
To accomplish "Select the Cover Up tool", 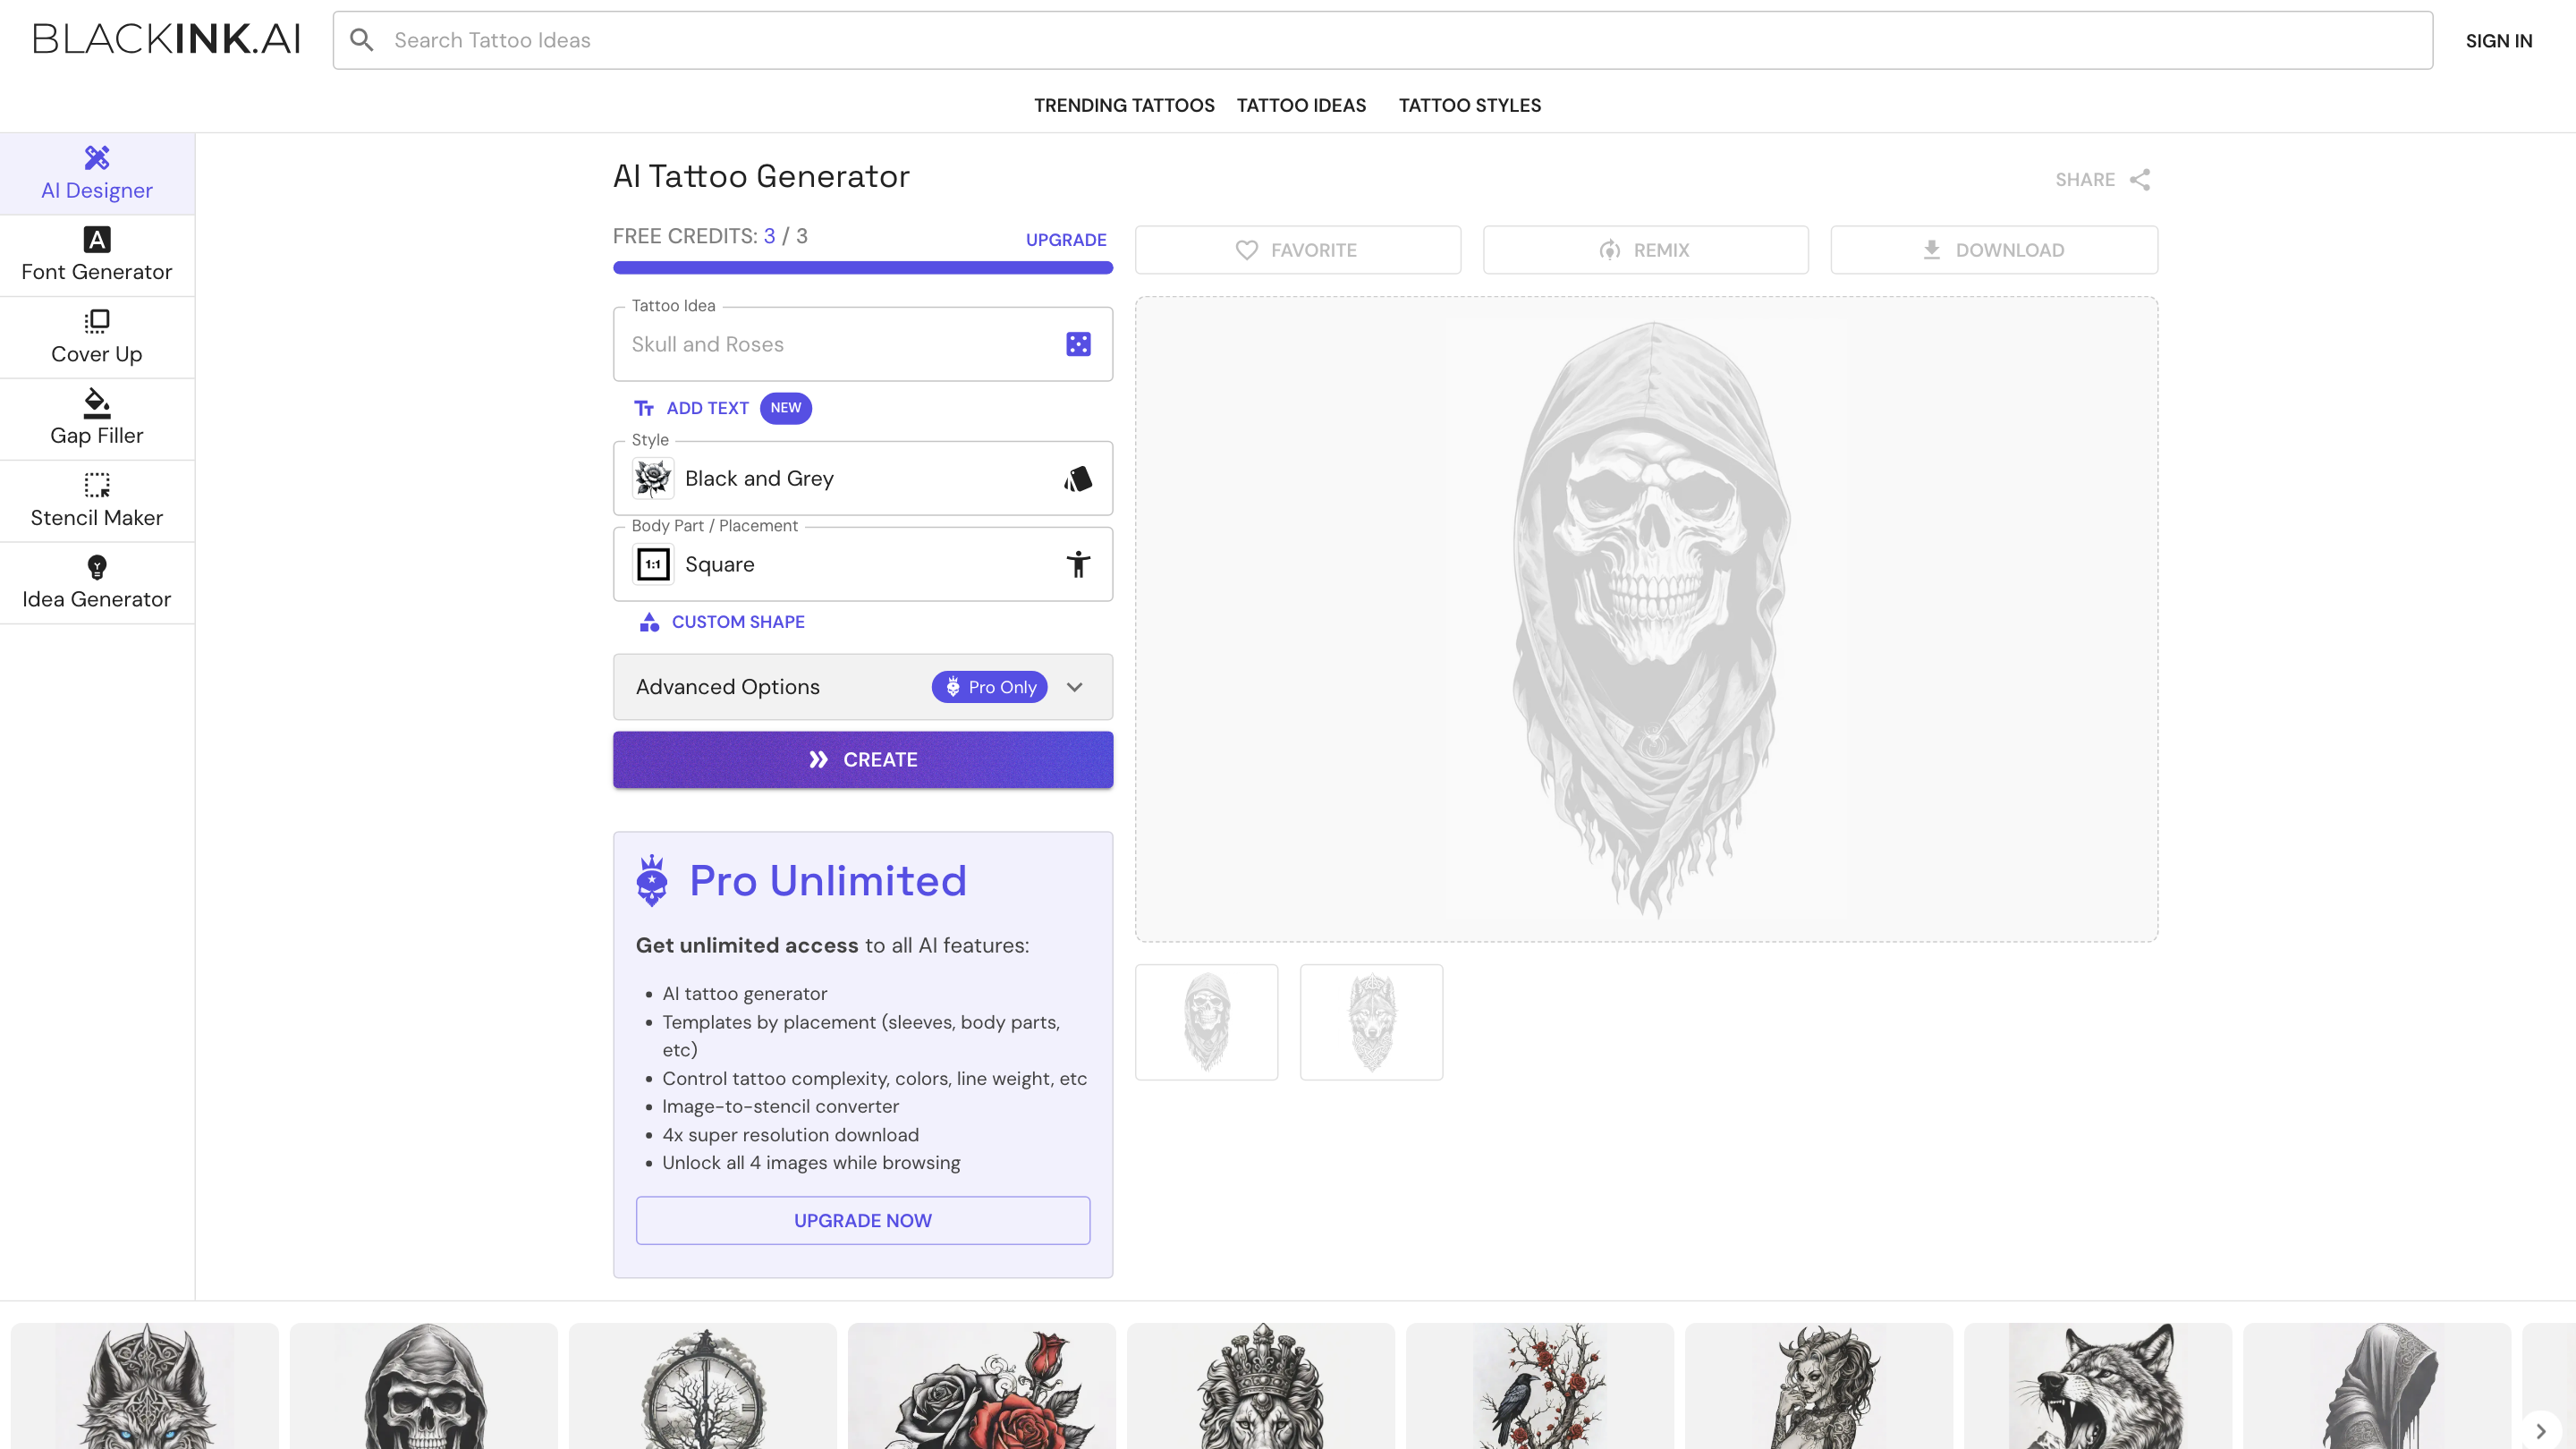I will tap(97, 337).
